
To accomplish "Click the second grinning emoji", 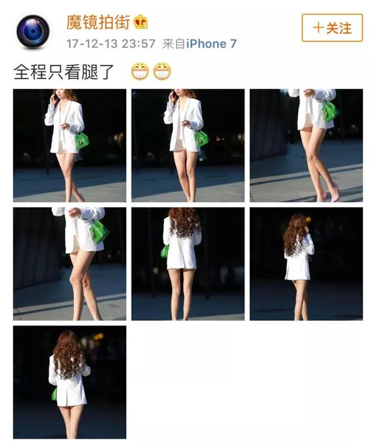I will (162, 71).
